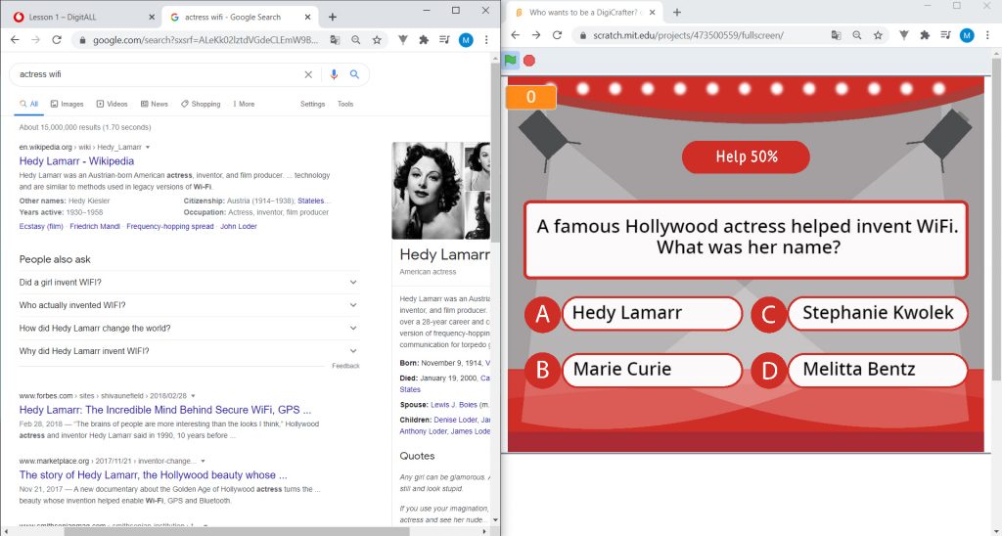1002x536 pixels.
Task: Click the red stop button in Scratch
Action: point(529,61)
